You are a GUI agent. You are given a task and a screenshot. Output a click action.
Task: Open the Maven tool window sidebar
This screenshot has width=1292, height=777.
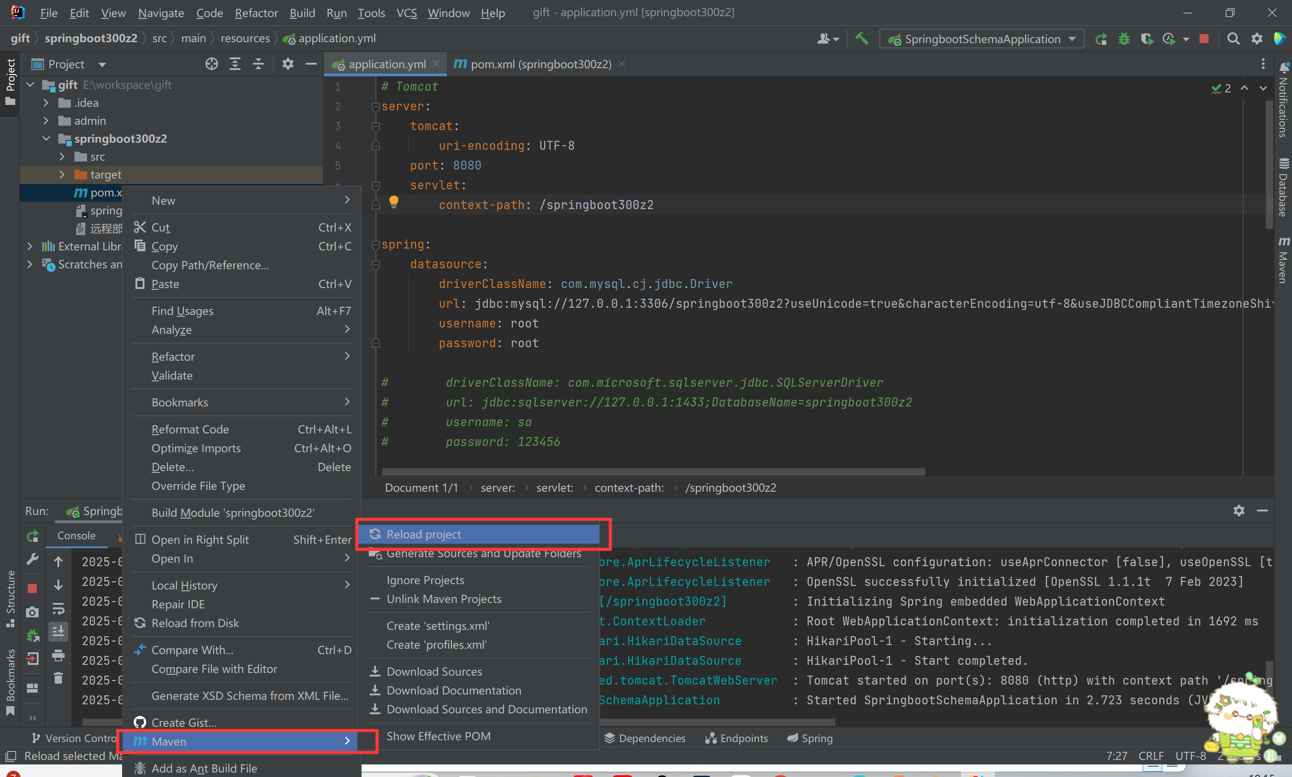1283,259
